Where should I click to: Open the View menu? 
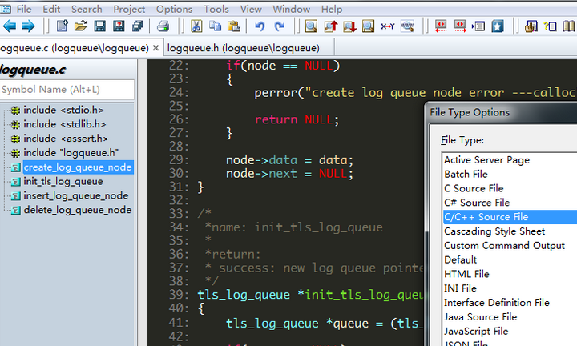pyautogui.click(x=251, y=9)
